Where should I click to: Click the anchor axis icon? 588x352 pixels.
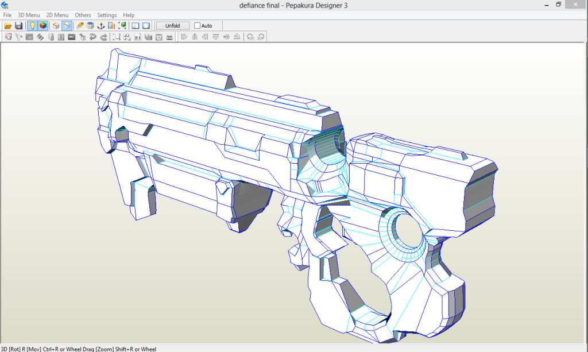[101, 25]
